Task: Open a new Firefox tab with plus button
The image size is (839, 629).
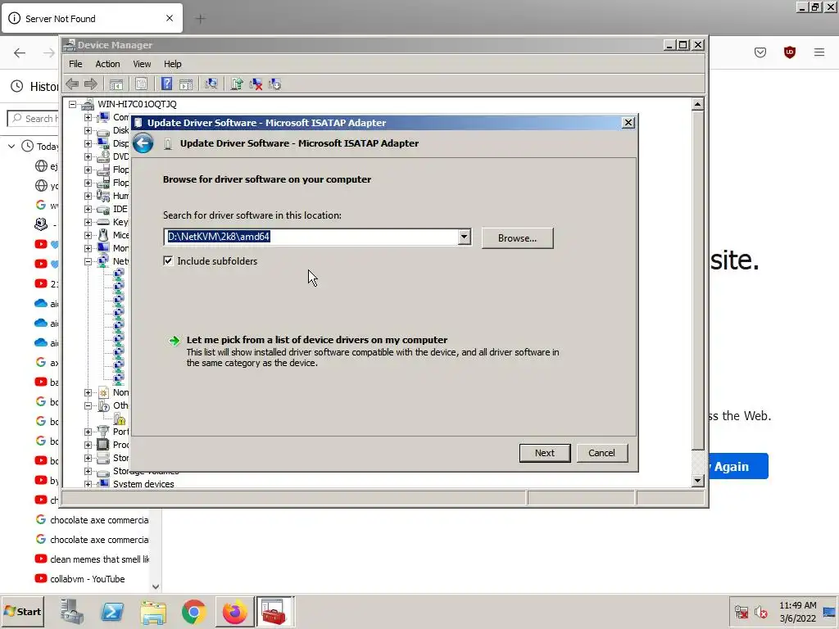Action: 201,19
